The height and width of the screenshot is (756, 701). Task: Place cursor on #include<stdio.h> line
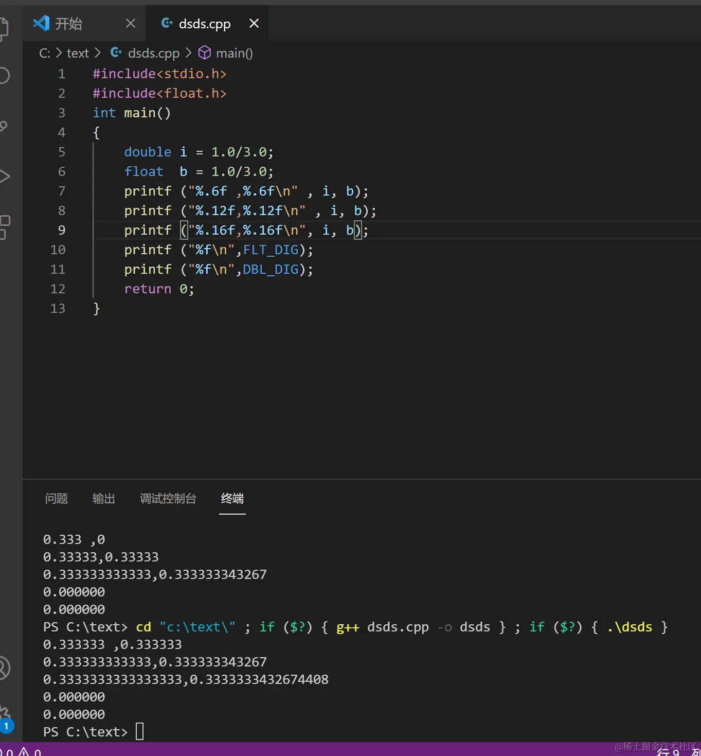[x=159, y=74]
